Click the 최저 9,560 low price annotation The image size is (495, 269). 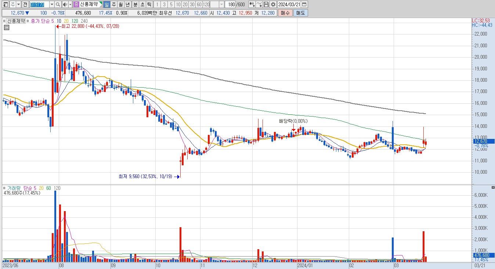point(146,176)
